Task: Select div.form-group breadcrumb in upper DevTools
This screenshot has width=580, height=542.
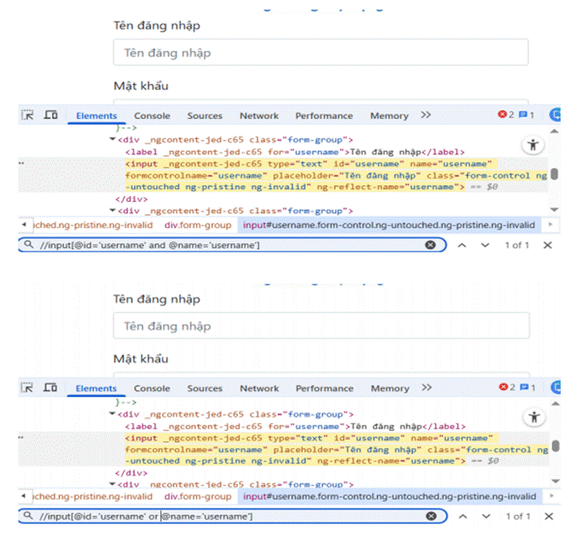Action: click(197, 225)
